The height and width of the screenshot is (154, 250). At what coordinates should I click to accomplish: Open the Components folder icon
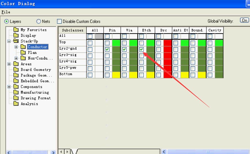click(x=16, y=87)
